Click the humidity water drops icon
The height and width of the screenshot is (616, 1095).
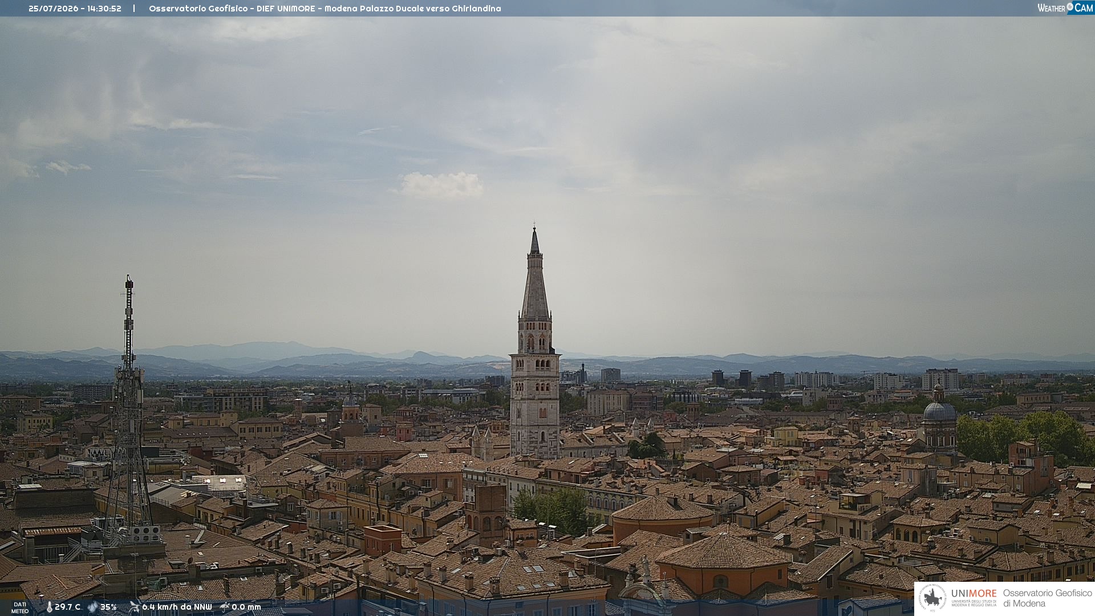click(92, 607)
